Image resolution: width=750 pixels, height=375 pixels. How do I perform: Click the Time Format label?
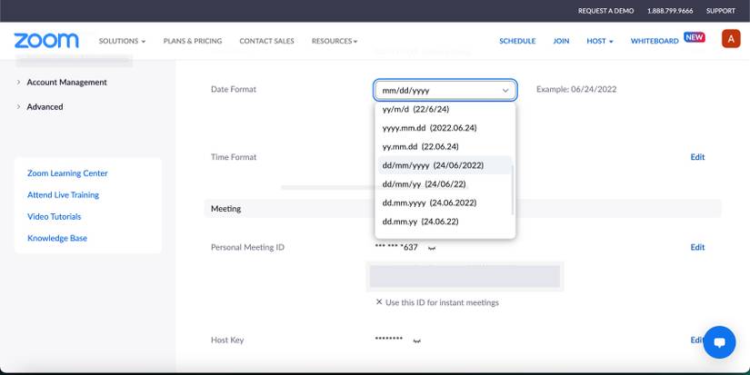234,157
